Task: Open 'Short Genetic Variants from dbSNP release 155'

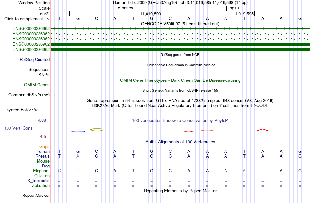Action: point(180,91)
